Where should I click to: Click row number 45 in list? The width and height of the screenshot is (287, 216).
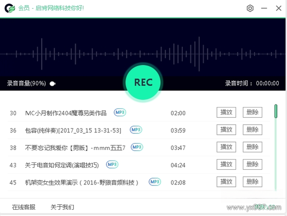click(13, 182)
